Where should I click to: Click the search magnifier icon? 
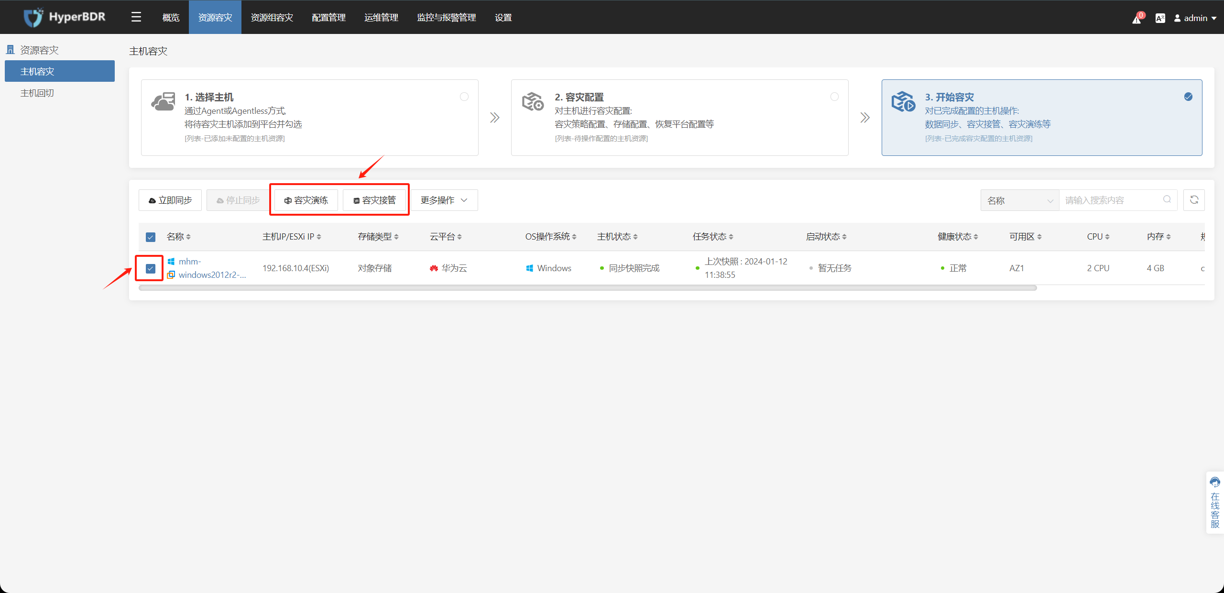pos(1167,199)
